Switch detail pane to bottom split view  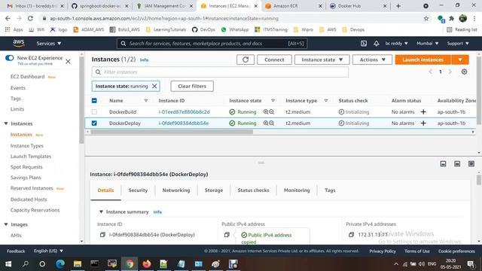(443, 164)
